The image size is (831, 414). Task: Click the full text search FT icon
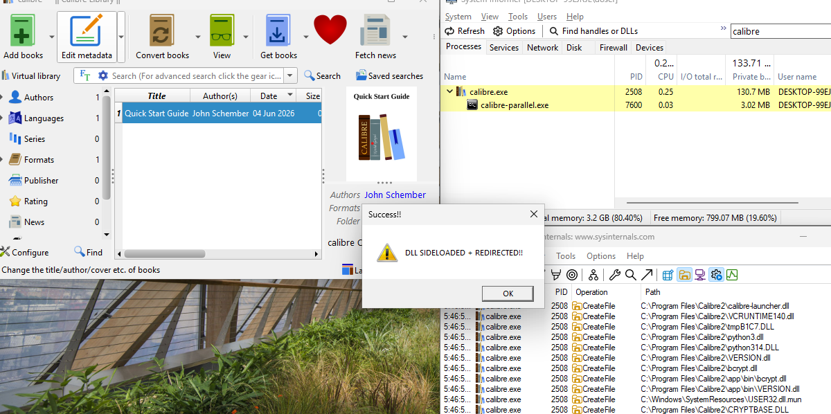point(84,75)
